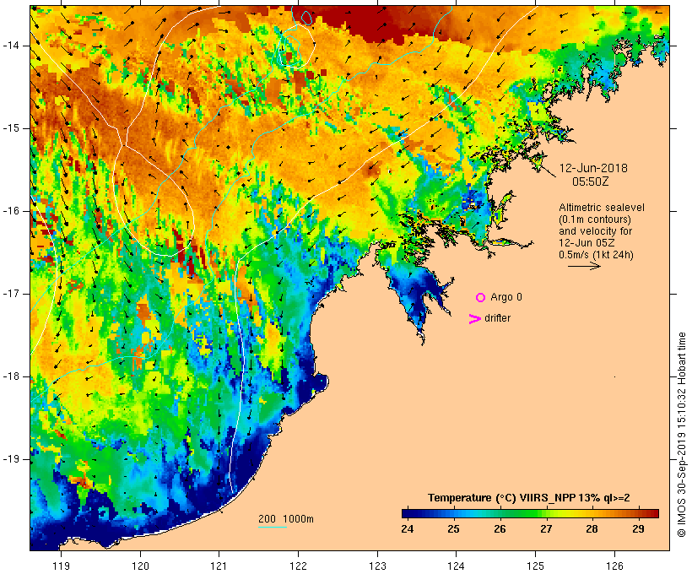The image size is (692, 574).
Task: Click the '0.5m/s (1kt 24h)' scale text
Action: point(596,255)
